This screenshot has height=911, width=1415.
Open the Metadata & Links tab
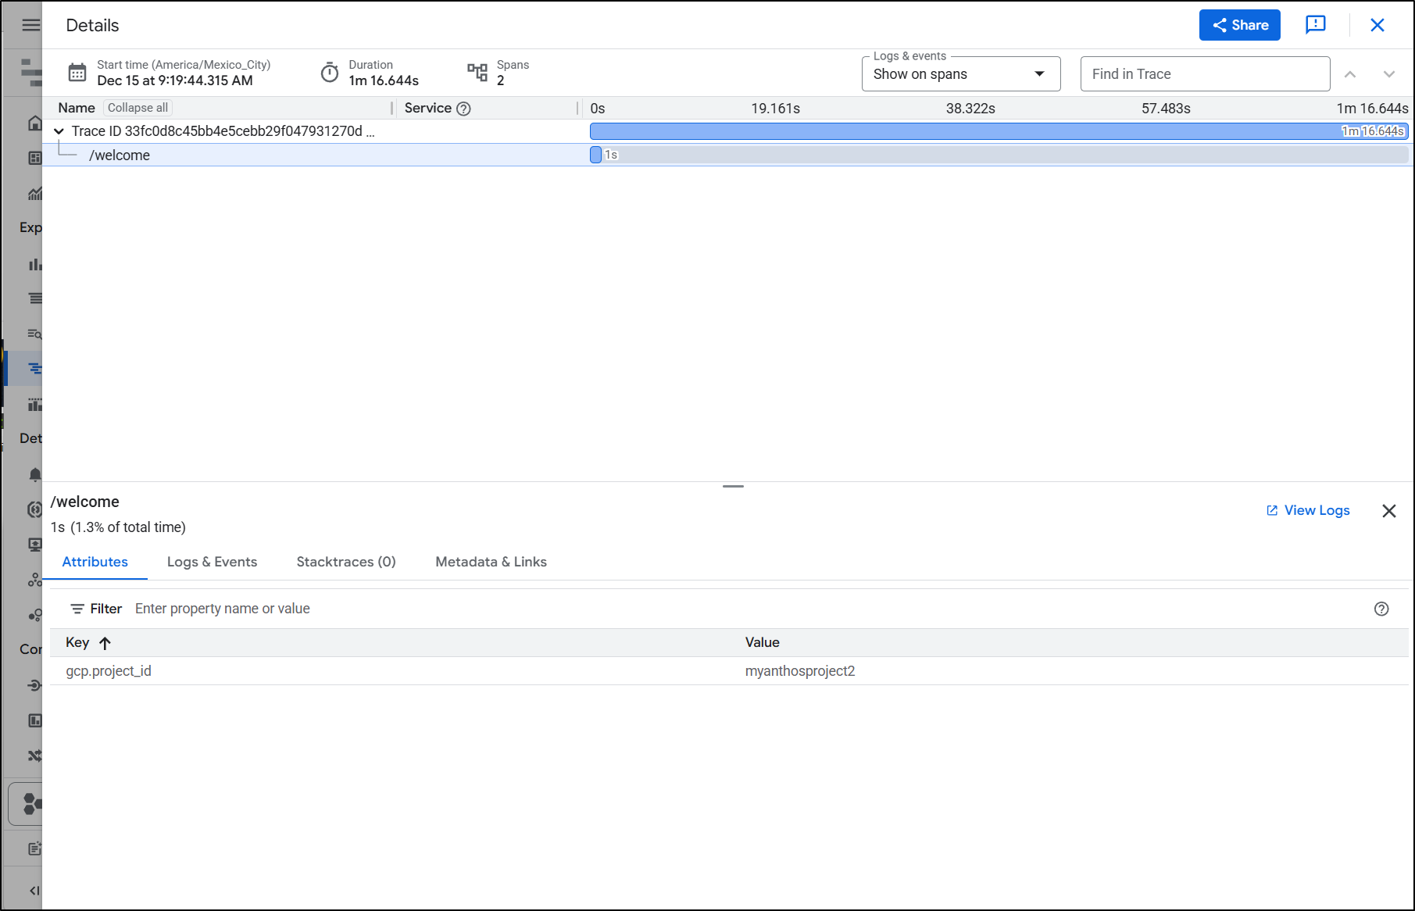pos(491,562)
